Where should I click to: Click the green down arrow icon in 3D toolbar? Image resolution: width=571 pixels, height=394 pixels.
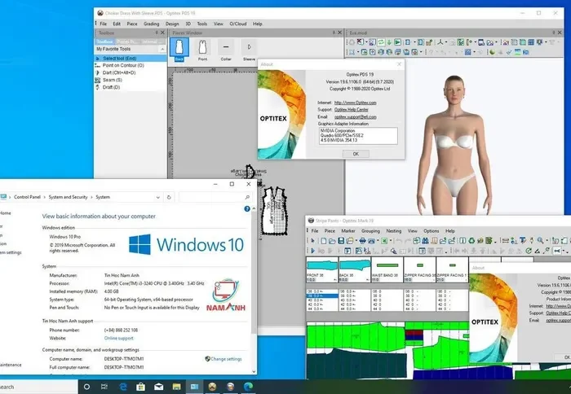(389, 42)
